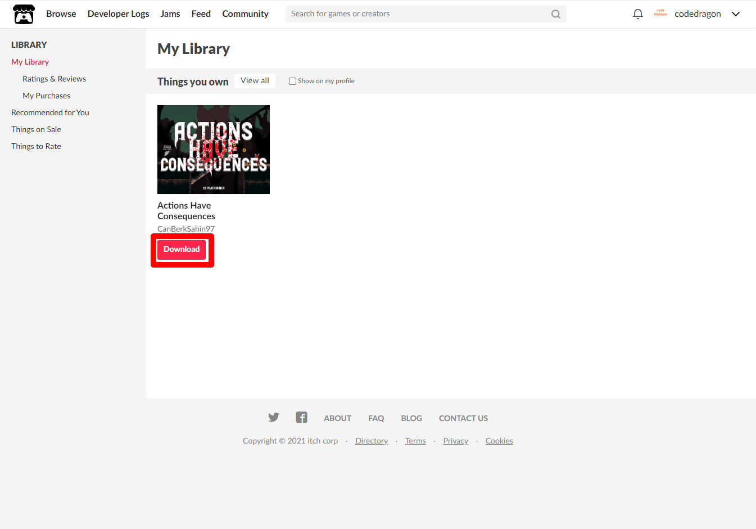Open the FAQ footer link
The width and height of the screenshot is (756, 529).
coord(376,418)
